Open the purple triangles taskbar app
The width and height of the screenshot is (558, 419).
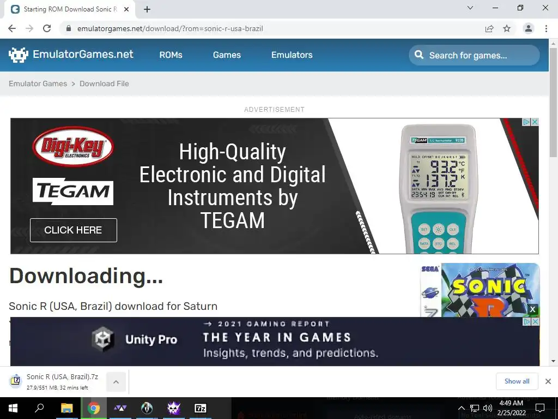[120, 408]
